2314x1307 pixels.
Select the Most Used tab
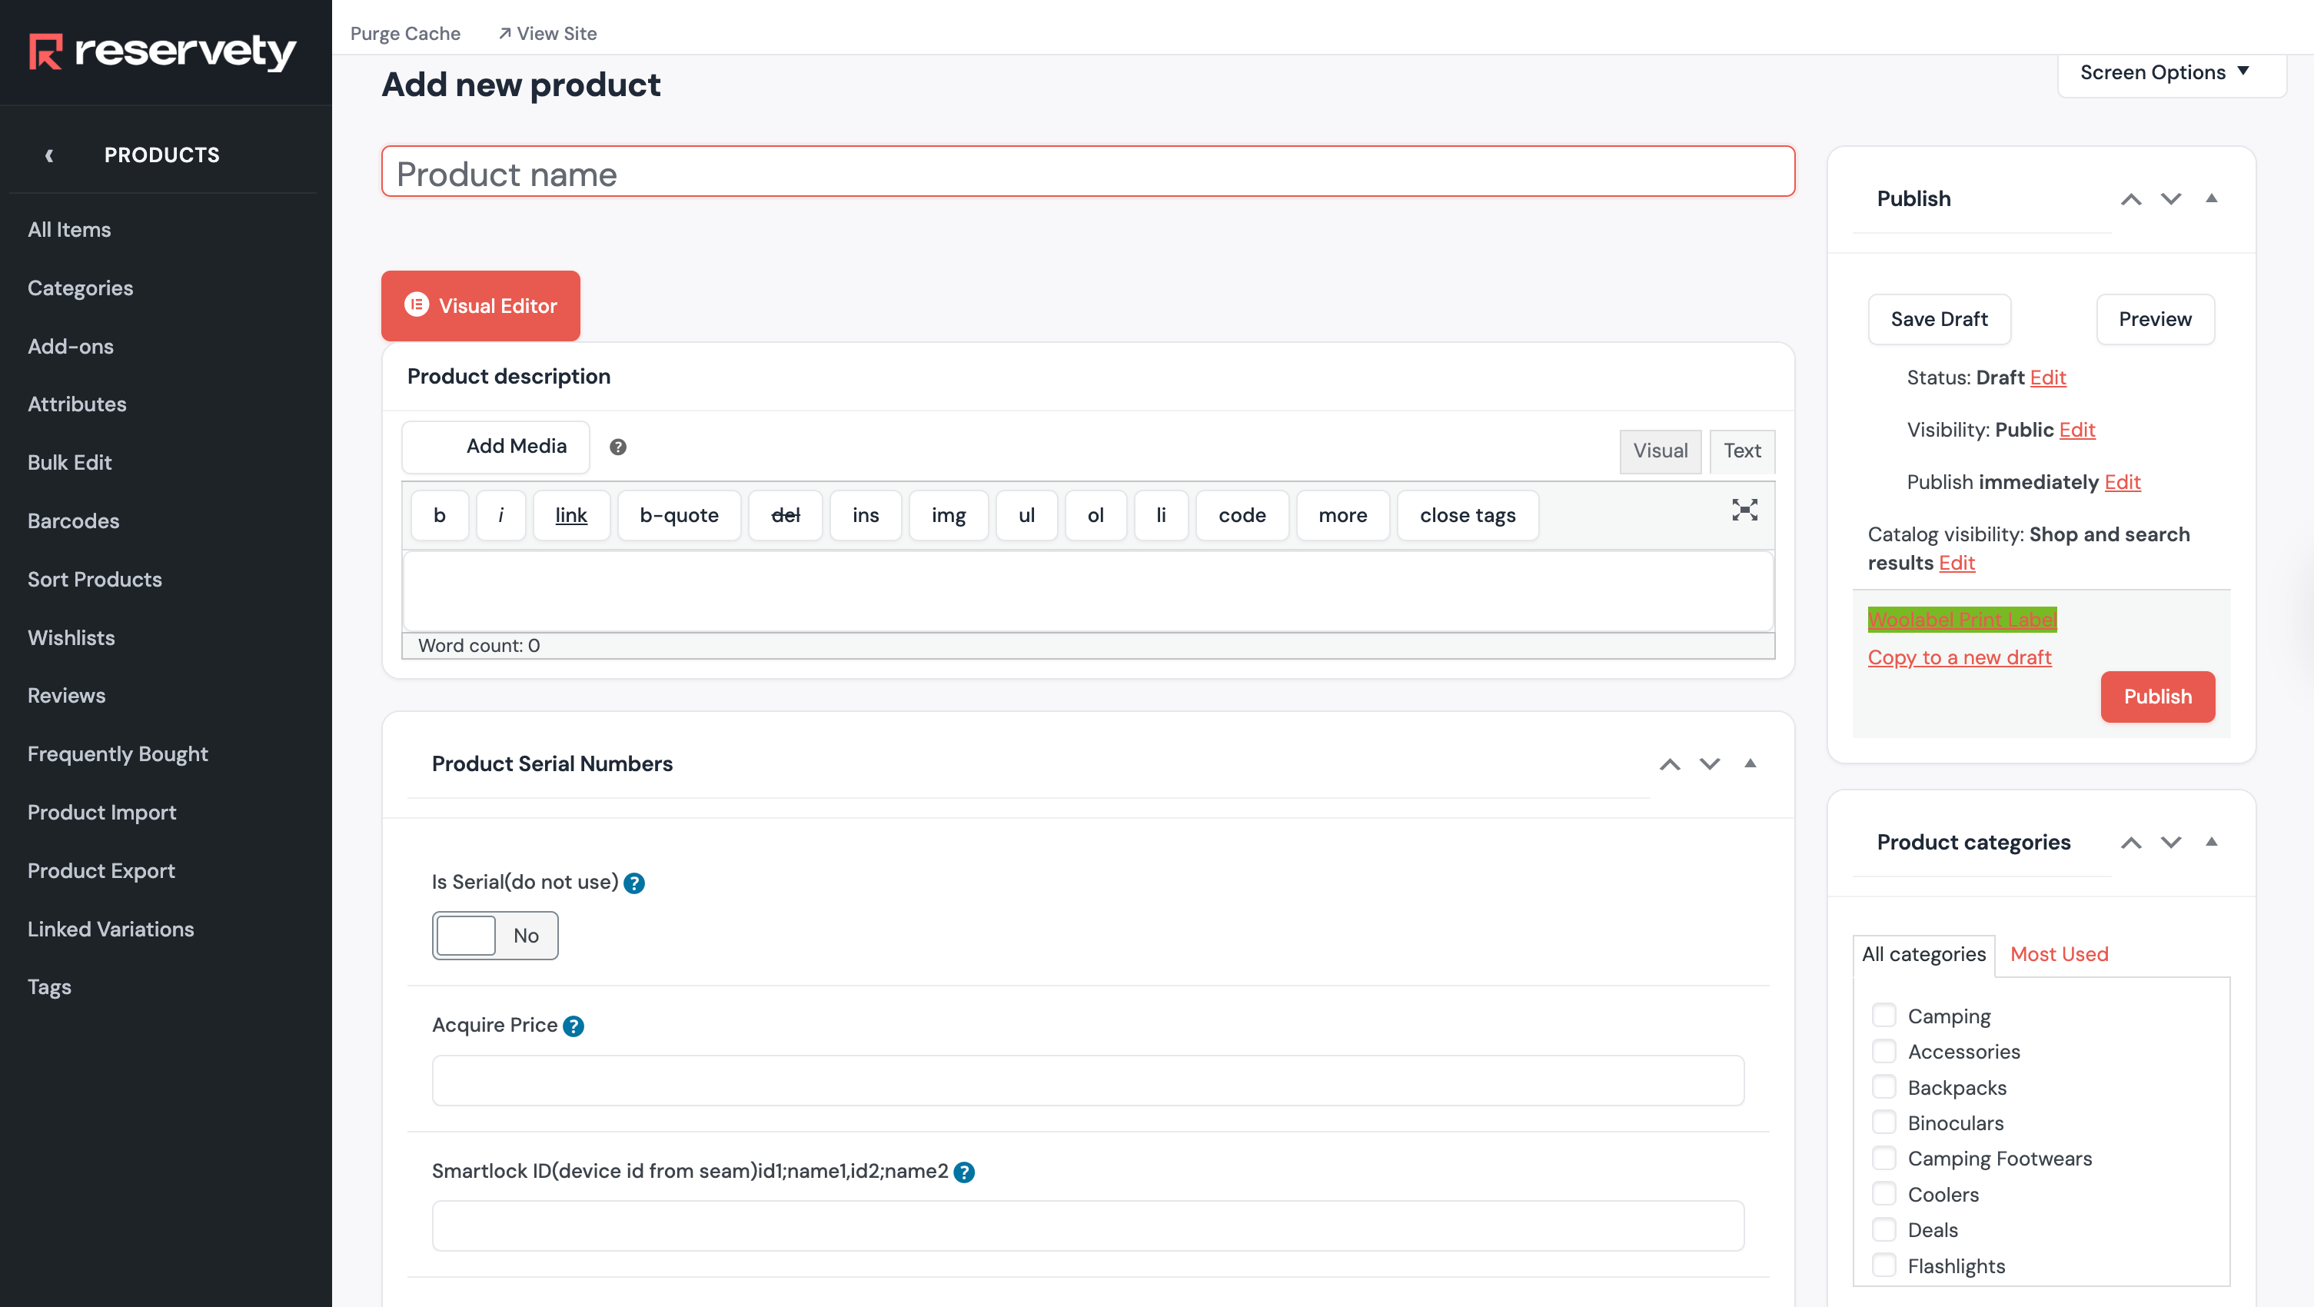(2059, 955)
